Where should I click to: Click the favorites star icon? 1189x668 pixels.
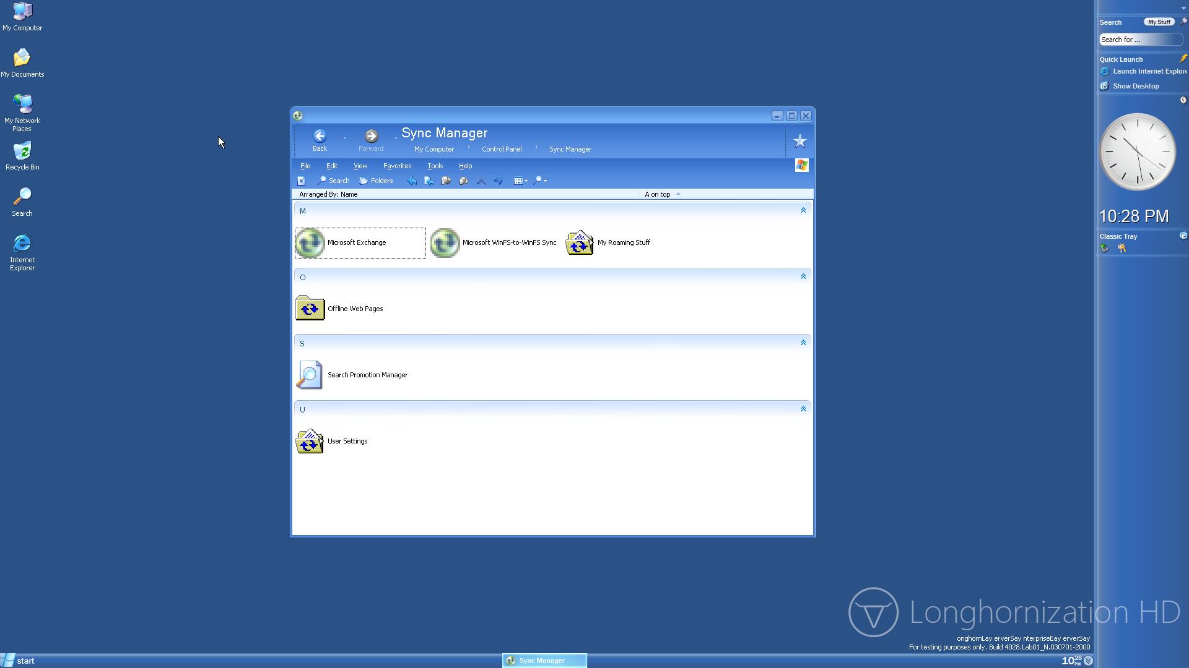click(x=799, y=142)
